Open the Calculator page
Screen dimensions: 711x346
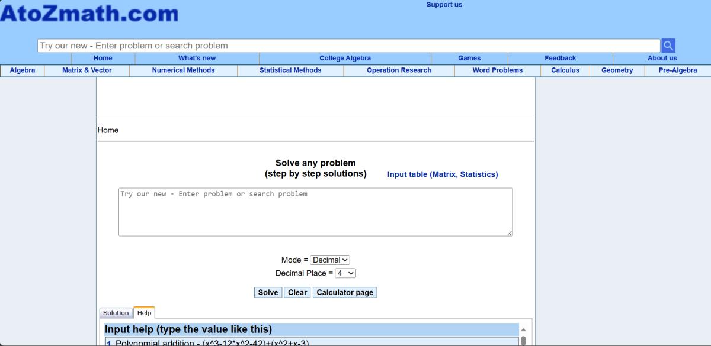click(345, 292)
